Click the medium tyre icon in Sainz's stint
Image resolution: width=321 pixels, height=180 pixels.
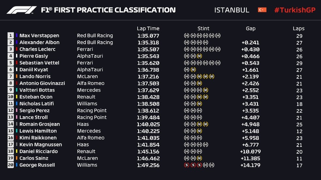click(x=199, y=159)
